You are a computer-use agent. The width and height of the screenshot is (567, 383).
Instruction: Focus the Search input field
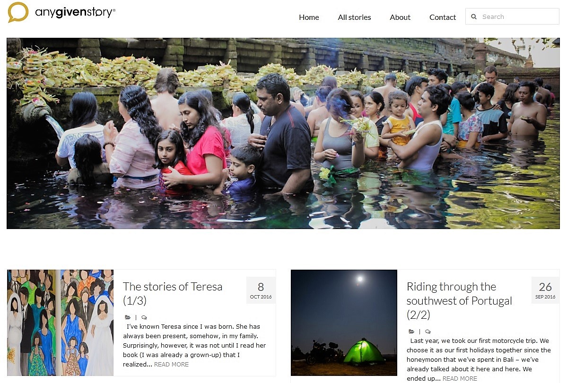(513, 17)
